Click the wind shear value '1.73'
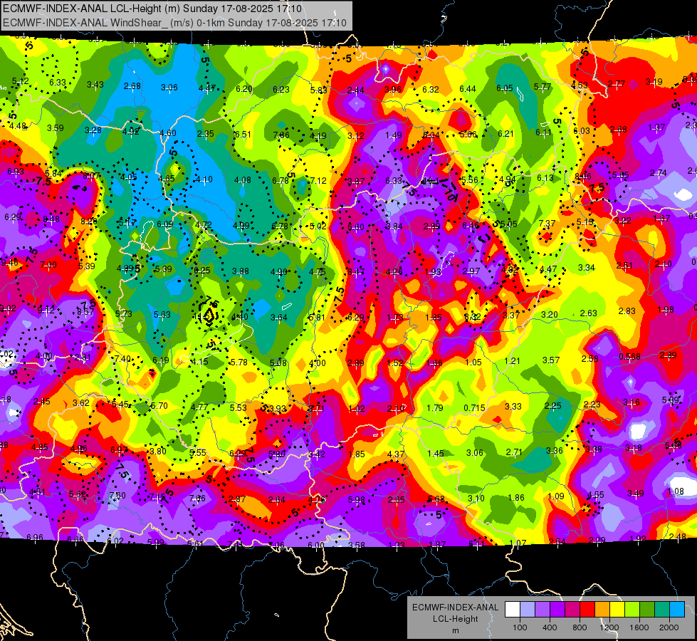 click(394, 318)
